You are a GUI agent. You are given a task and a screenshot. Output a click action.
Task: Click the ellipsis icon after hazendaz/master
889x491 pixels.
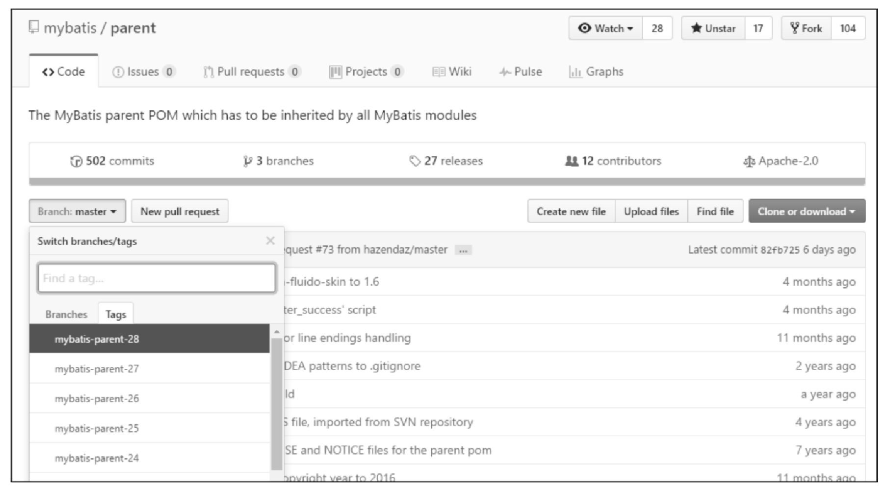463,250
